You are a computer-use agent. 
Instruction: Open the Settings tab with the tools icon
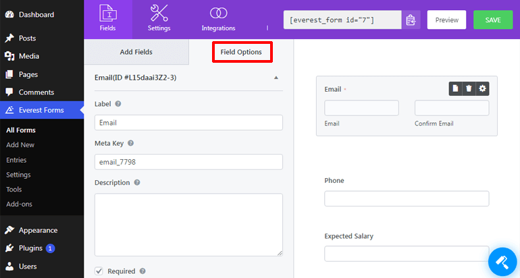159,19
